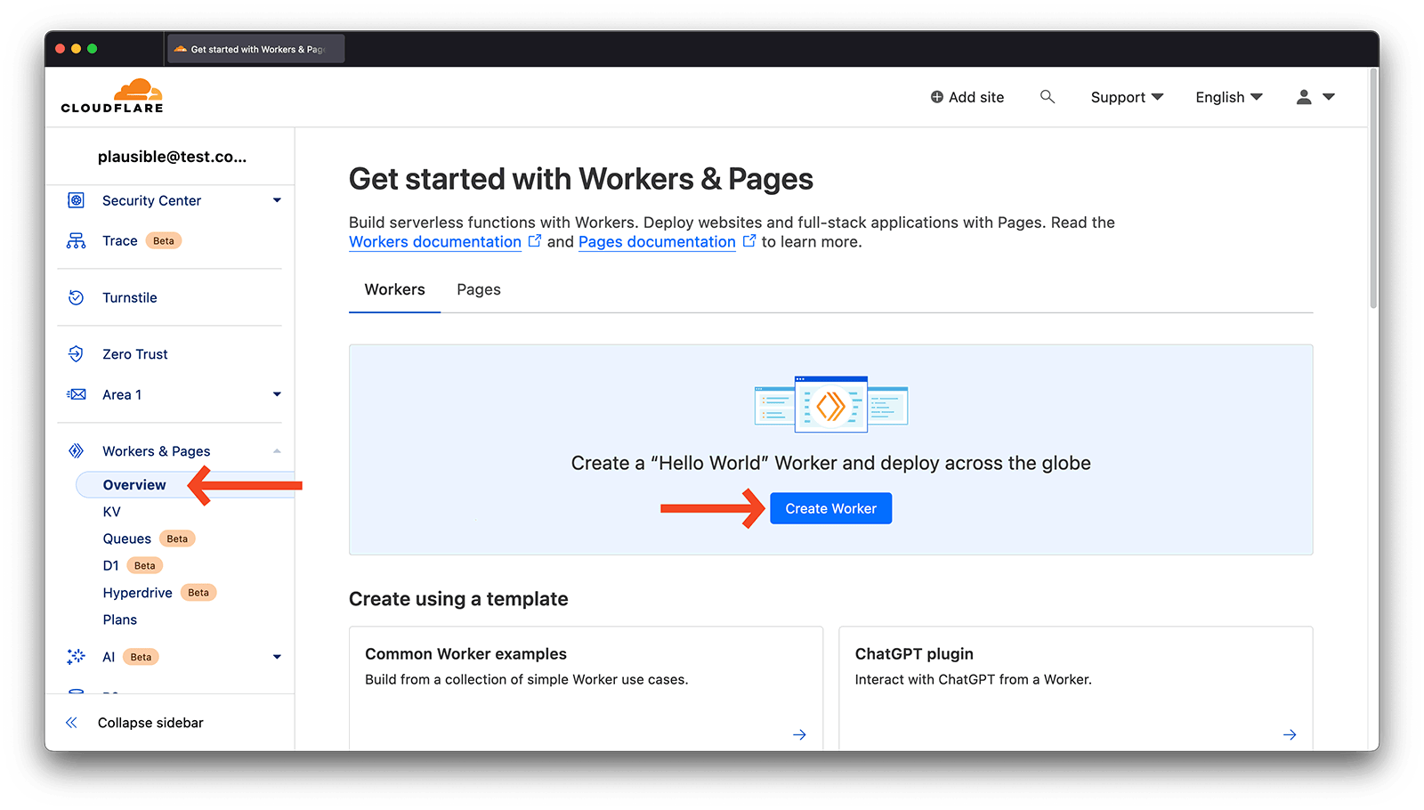
Task: Open the user account profile icon
Action: [1304, 97]
